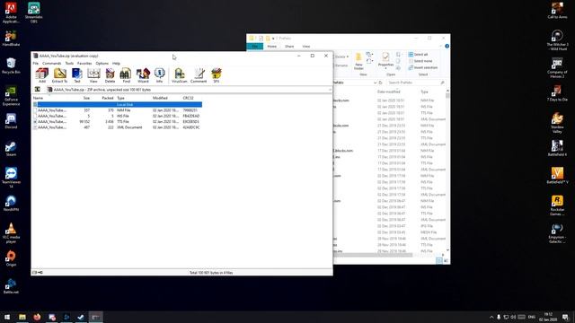Click Select all in Explorer ribbon

point(419,55)
